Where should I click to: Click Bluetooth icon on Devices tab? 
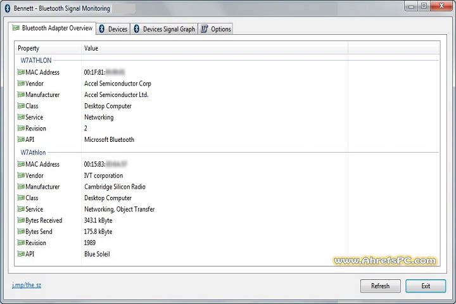pyautogui.click(x=102, y=28)
